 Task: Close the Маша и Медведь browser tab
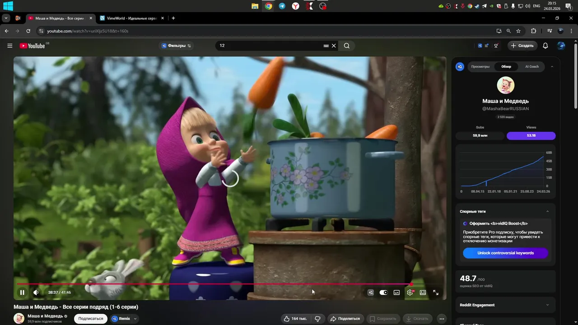coord(91,18)
